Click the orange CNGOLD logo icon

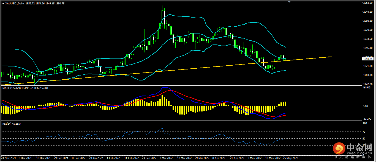tap(339, 149)
